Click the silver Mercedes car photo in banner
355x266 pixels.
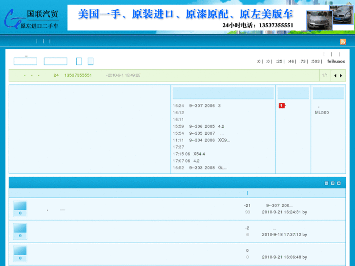click(x=319, y=20)
